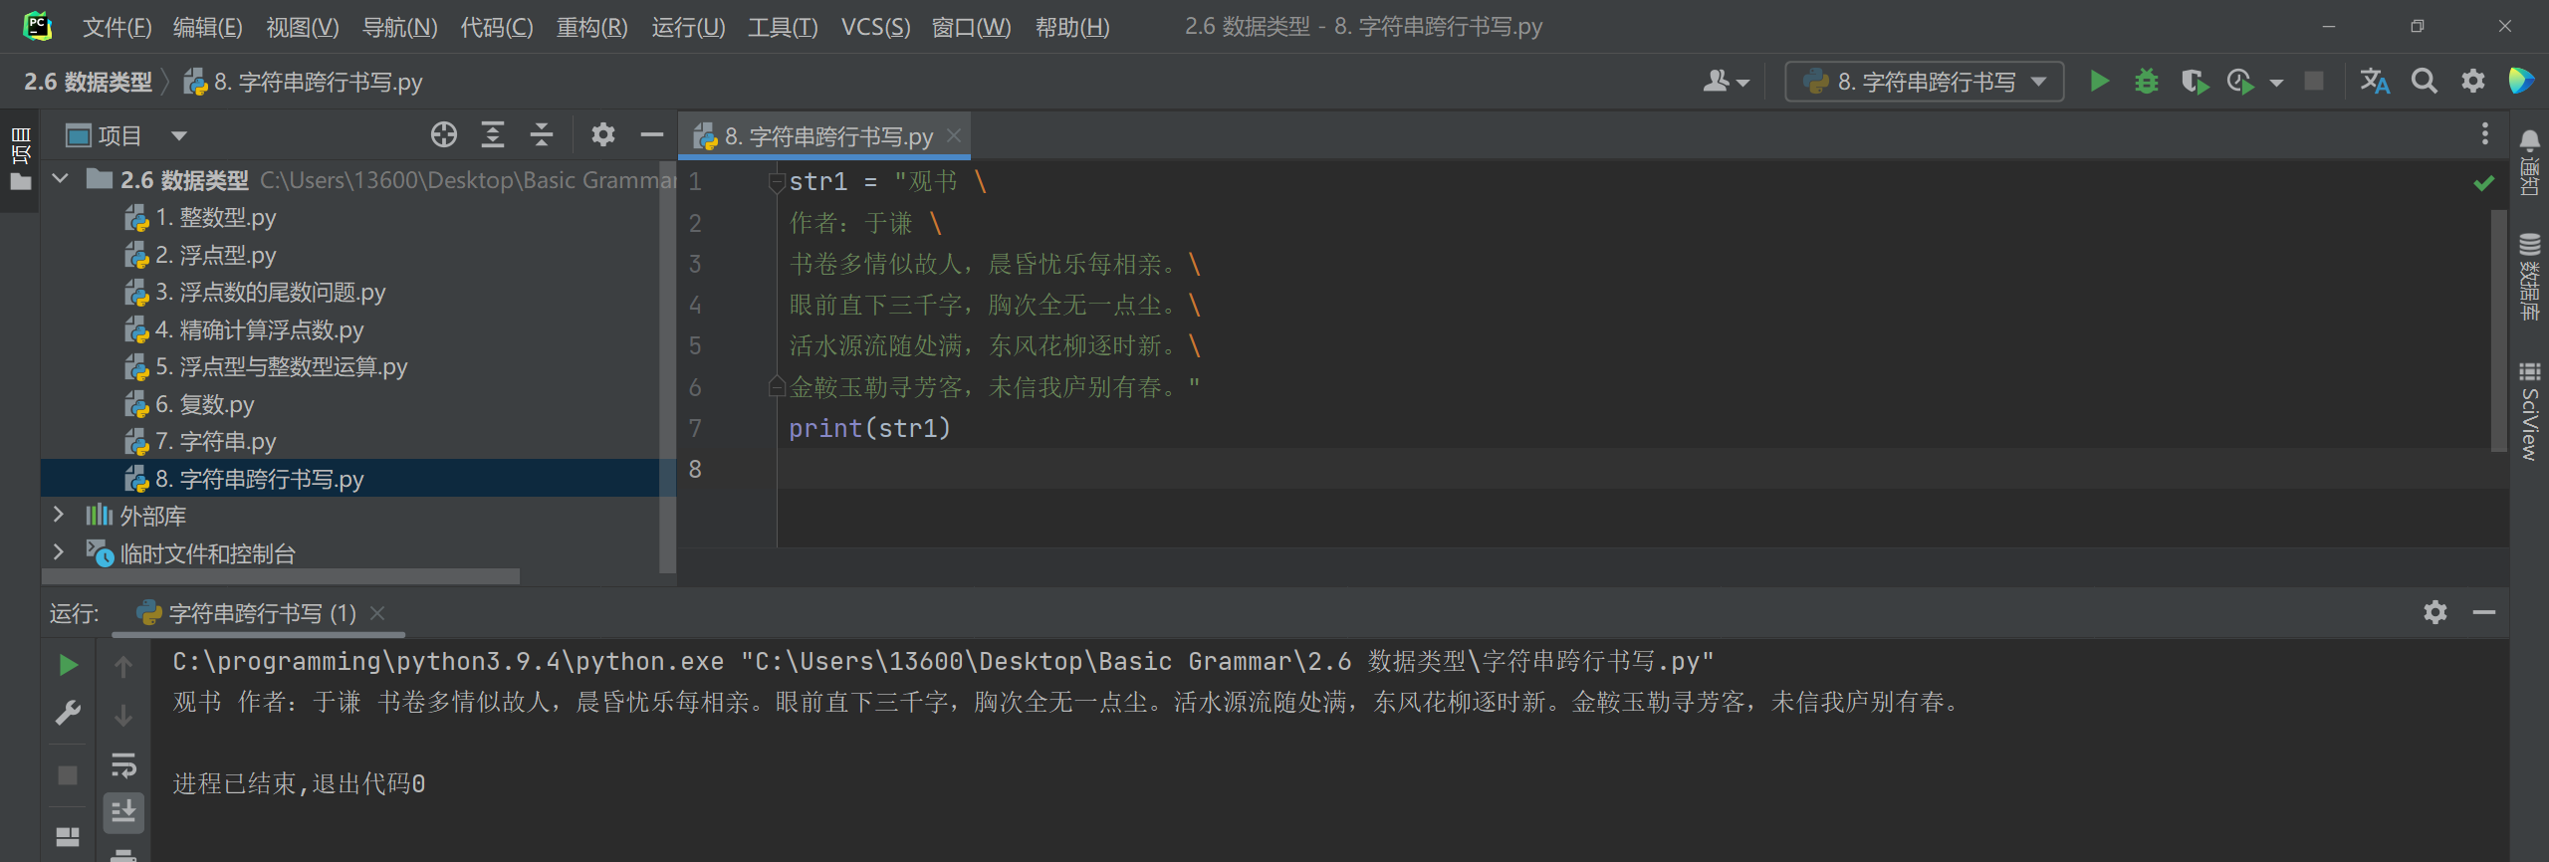2549x862 pixels.
Task: Close editor tab 8. 字符串跨行书写.py
Action: (x=954, y=135)
